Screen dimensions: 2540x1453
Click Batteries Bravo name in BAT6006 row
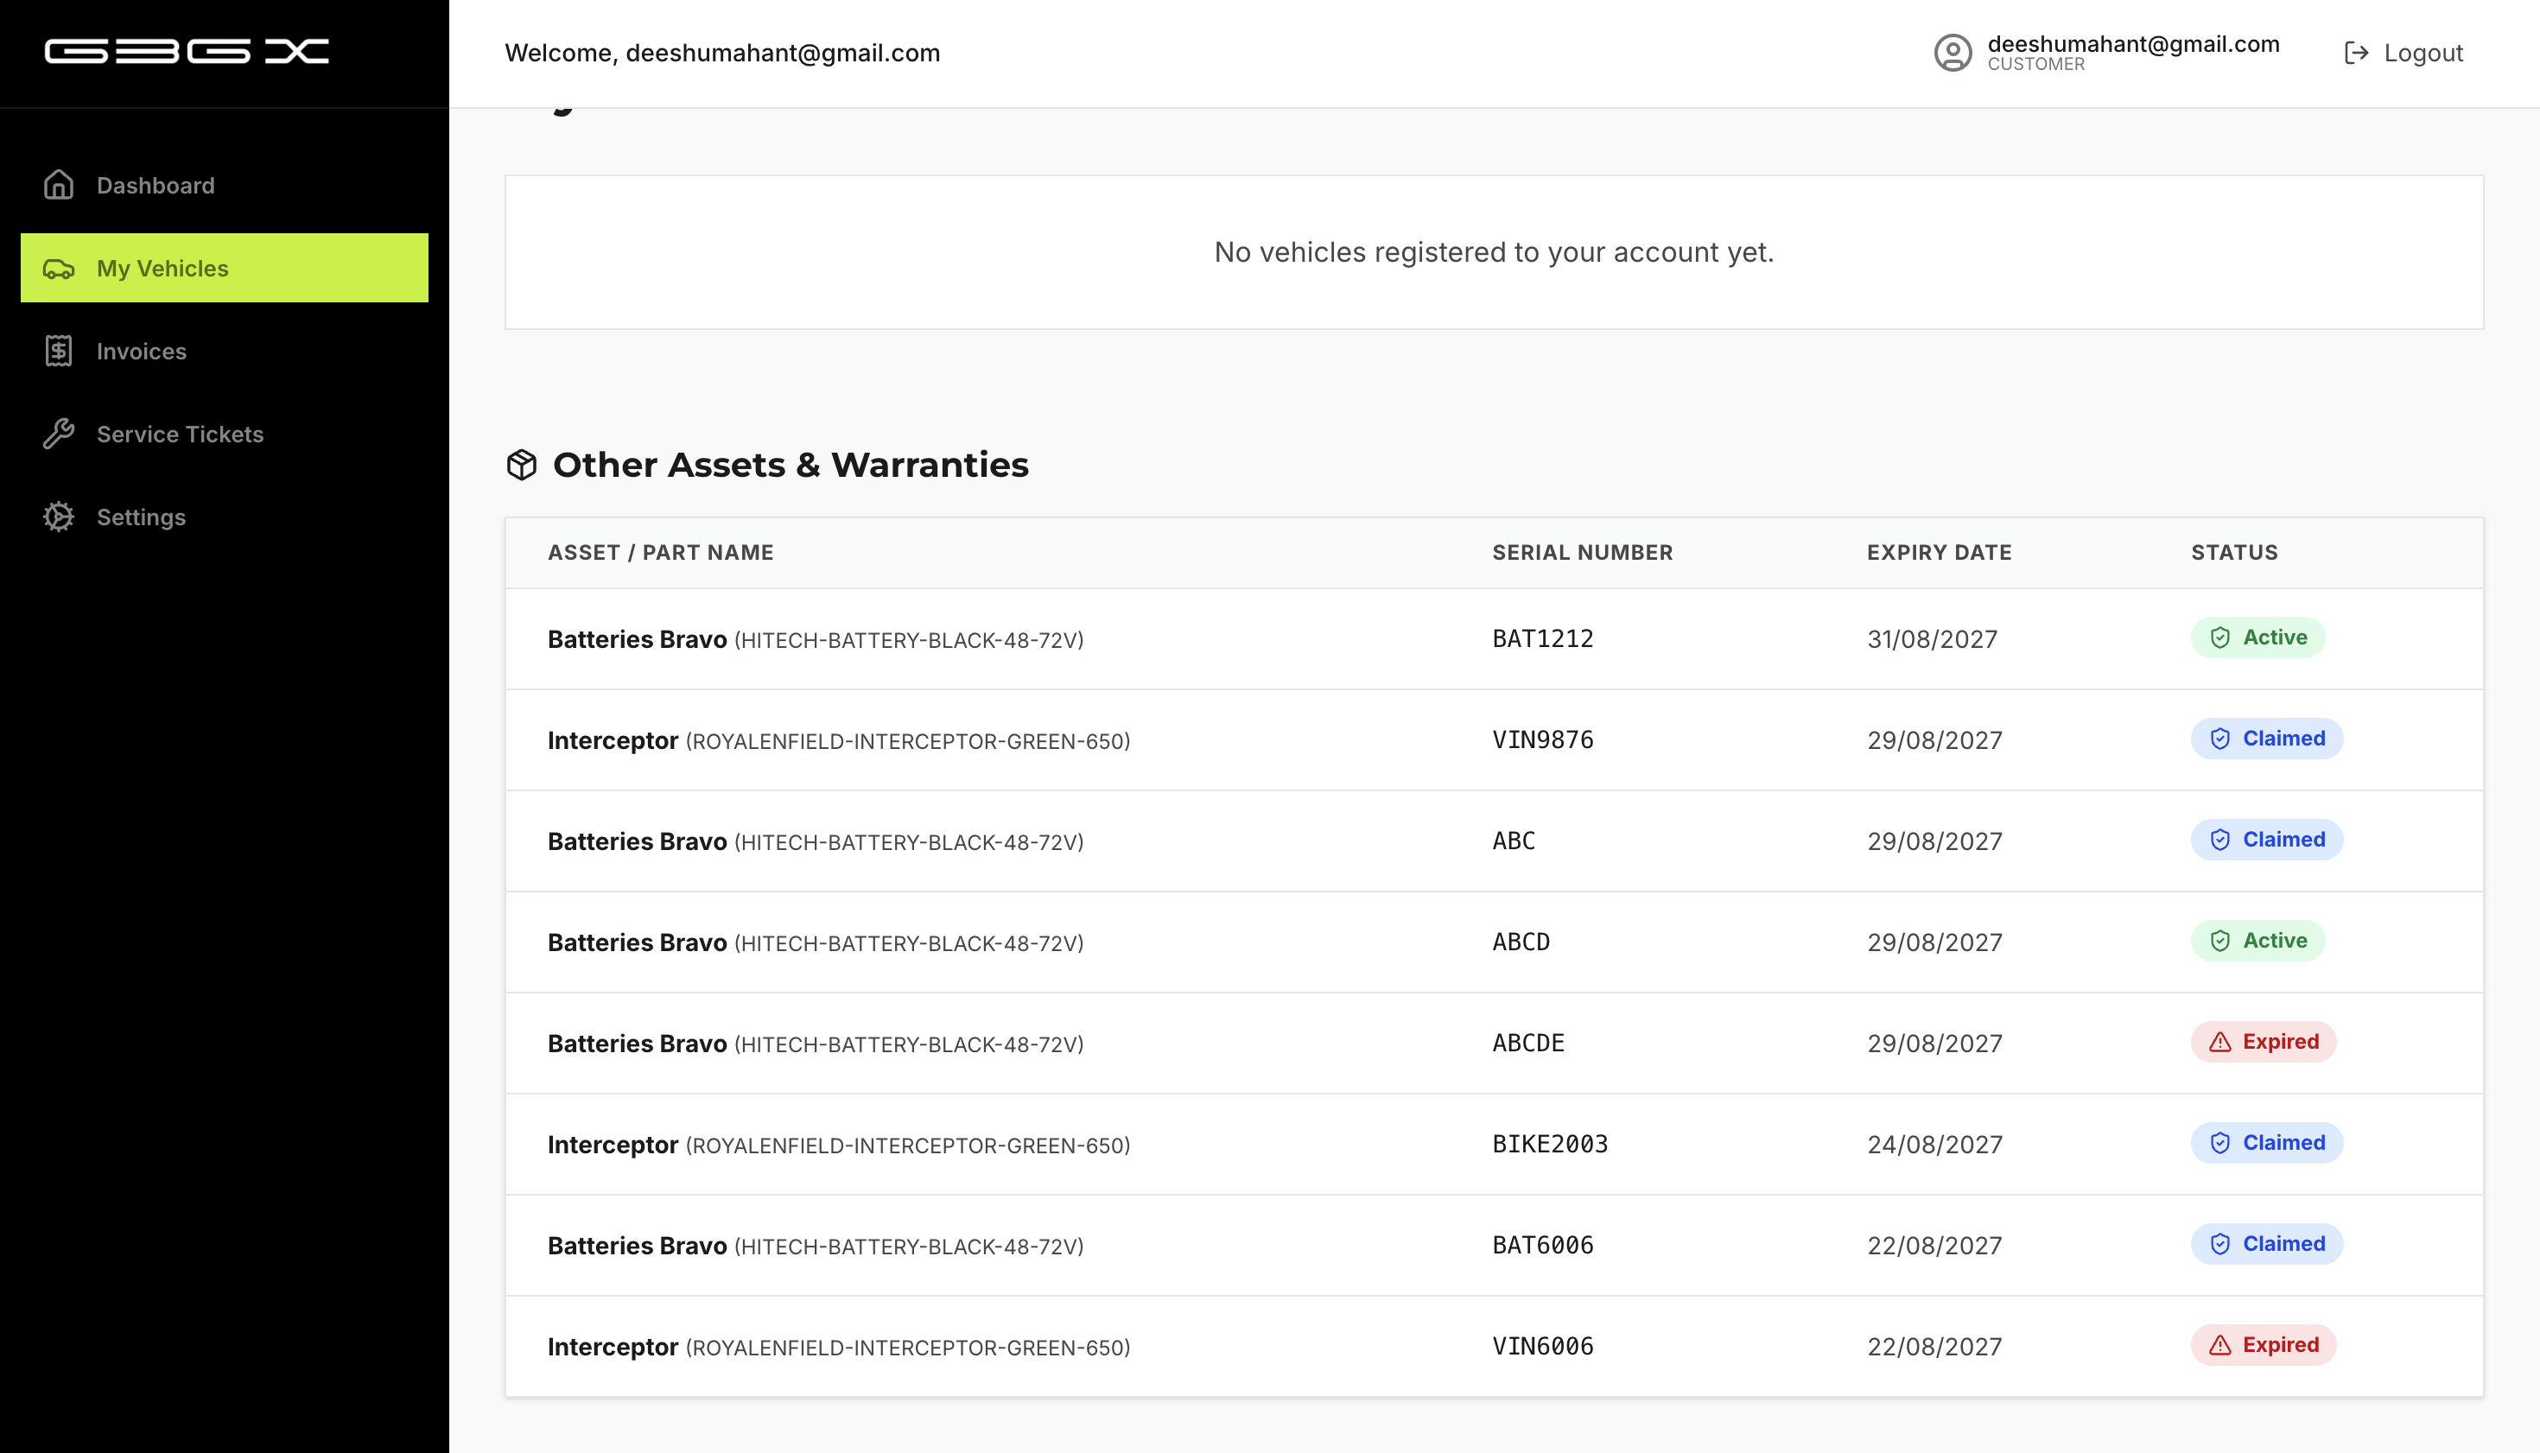tap(637, 1246)
